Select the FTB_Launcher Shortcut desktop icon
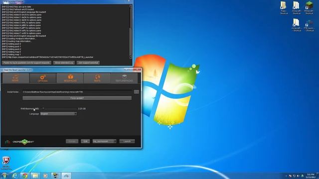 pyautogui.click(x=309, y=25)
